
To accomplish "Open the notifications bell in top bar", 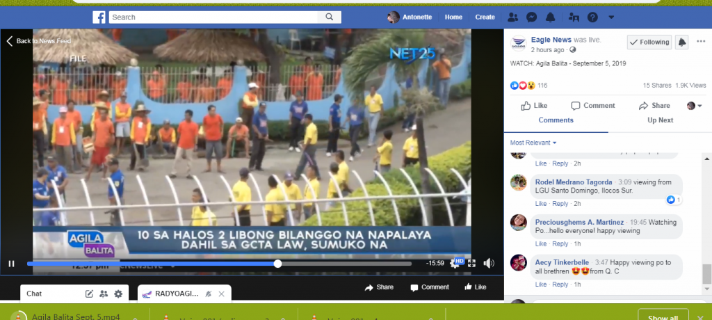I will (550, 17).
